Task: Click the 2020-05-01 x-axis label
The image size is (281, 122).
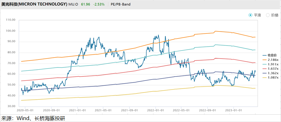Action: point(25,110)
